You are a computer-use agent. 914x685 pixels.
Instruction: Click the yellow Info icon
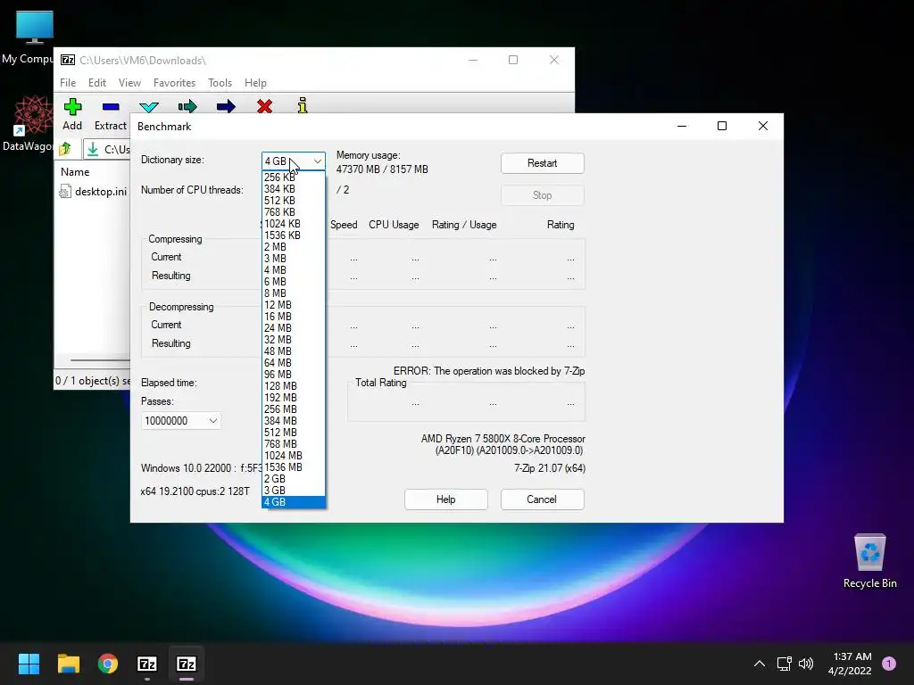(x=302, y=105)
